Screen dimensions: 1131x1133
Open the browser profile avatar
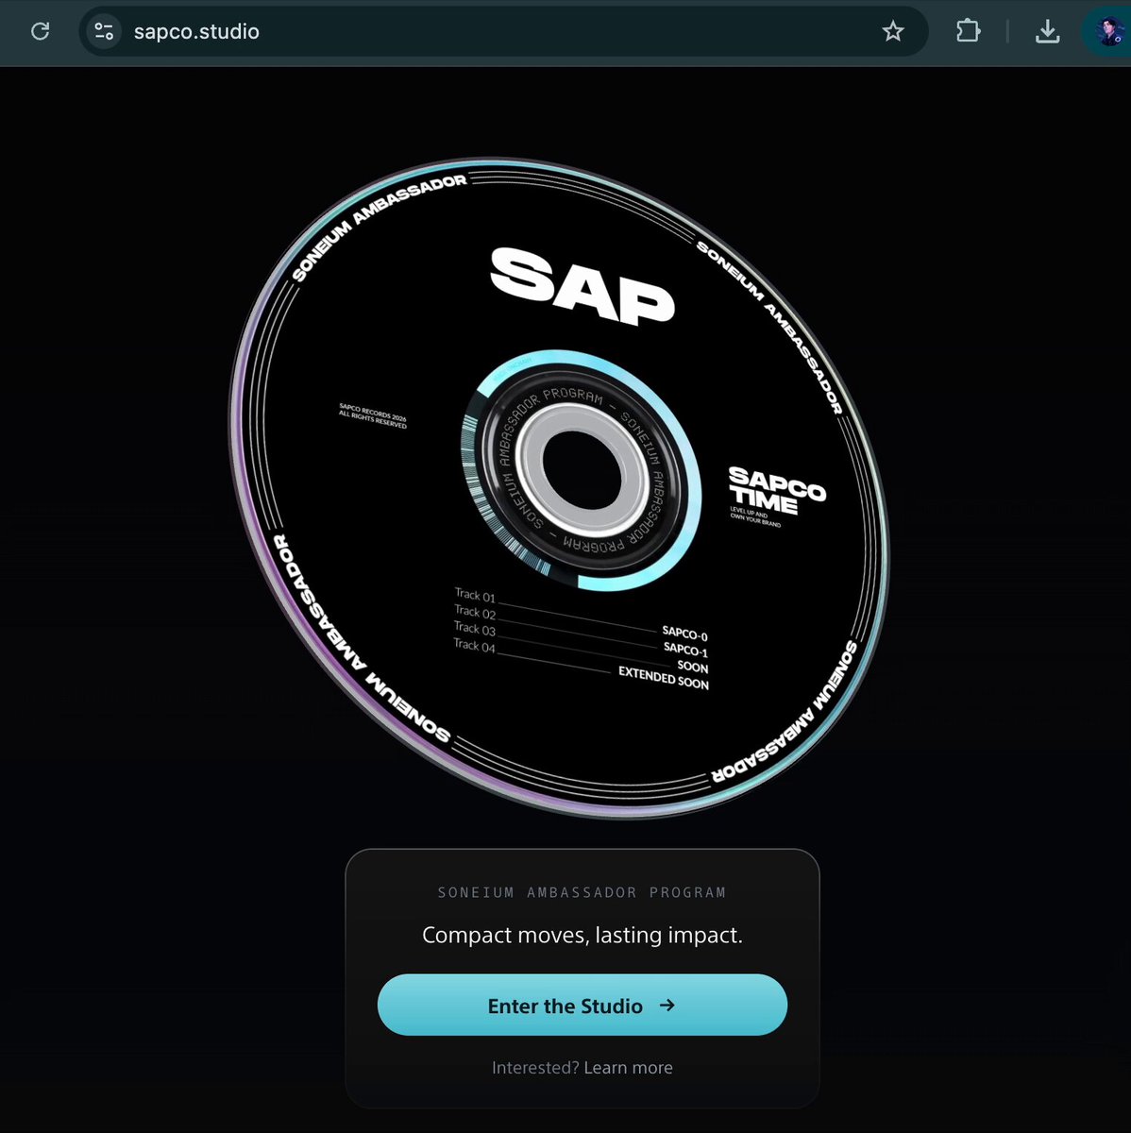1110,32
